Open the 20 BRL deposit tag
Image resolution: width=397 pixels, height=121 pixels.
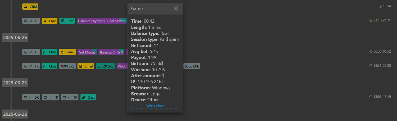pos(105,66)
